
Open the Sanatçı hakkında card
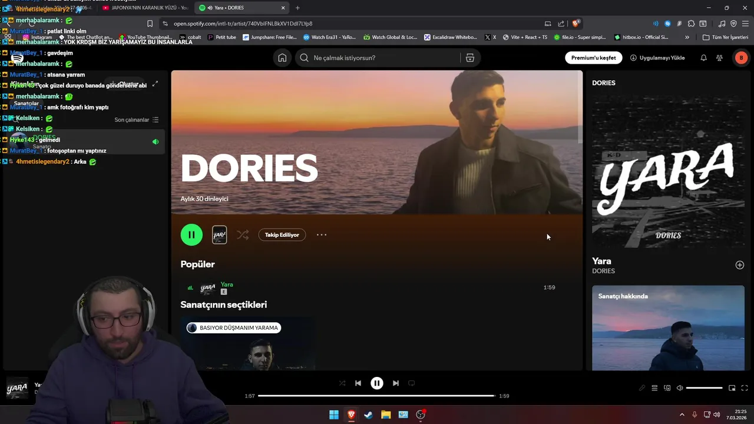click(668, 328)
